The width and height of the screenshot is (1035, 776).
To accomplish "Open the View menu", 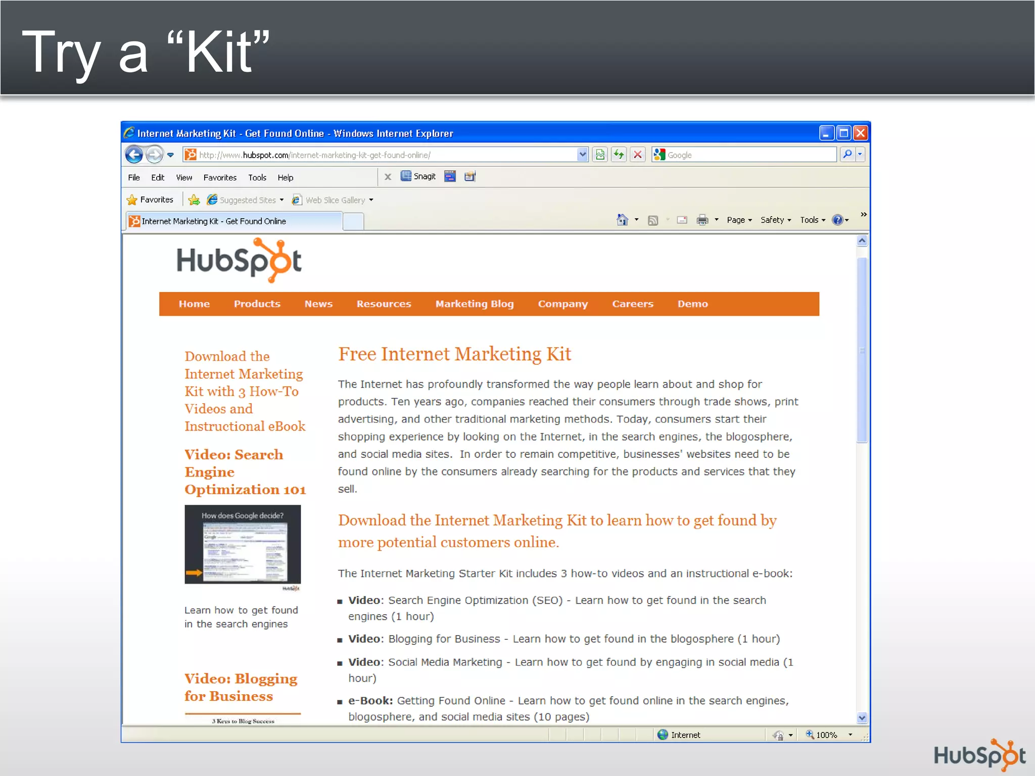I will (x=184, y=177).
